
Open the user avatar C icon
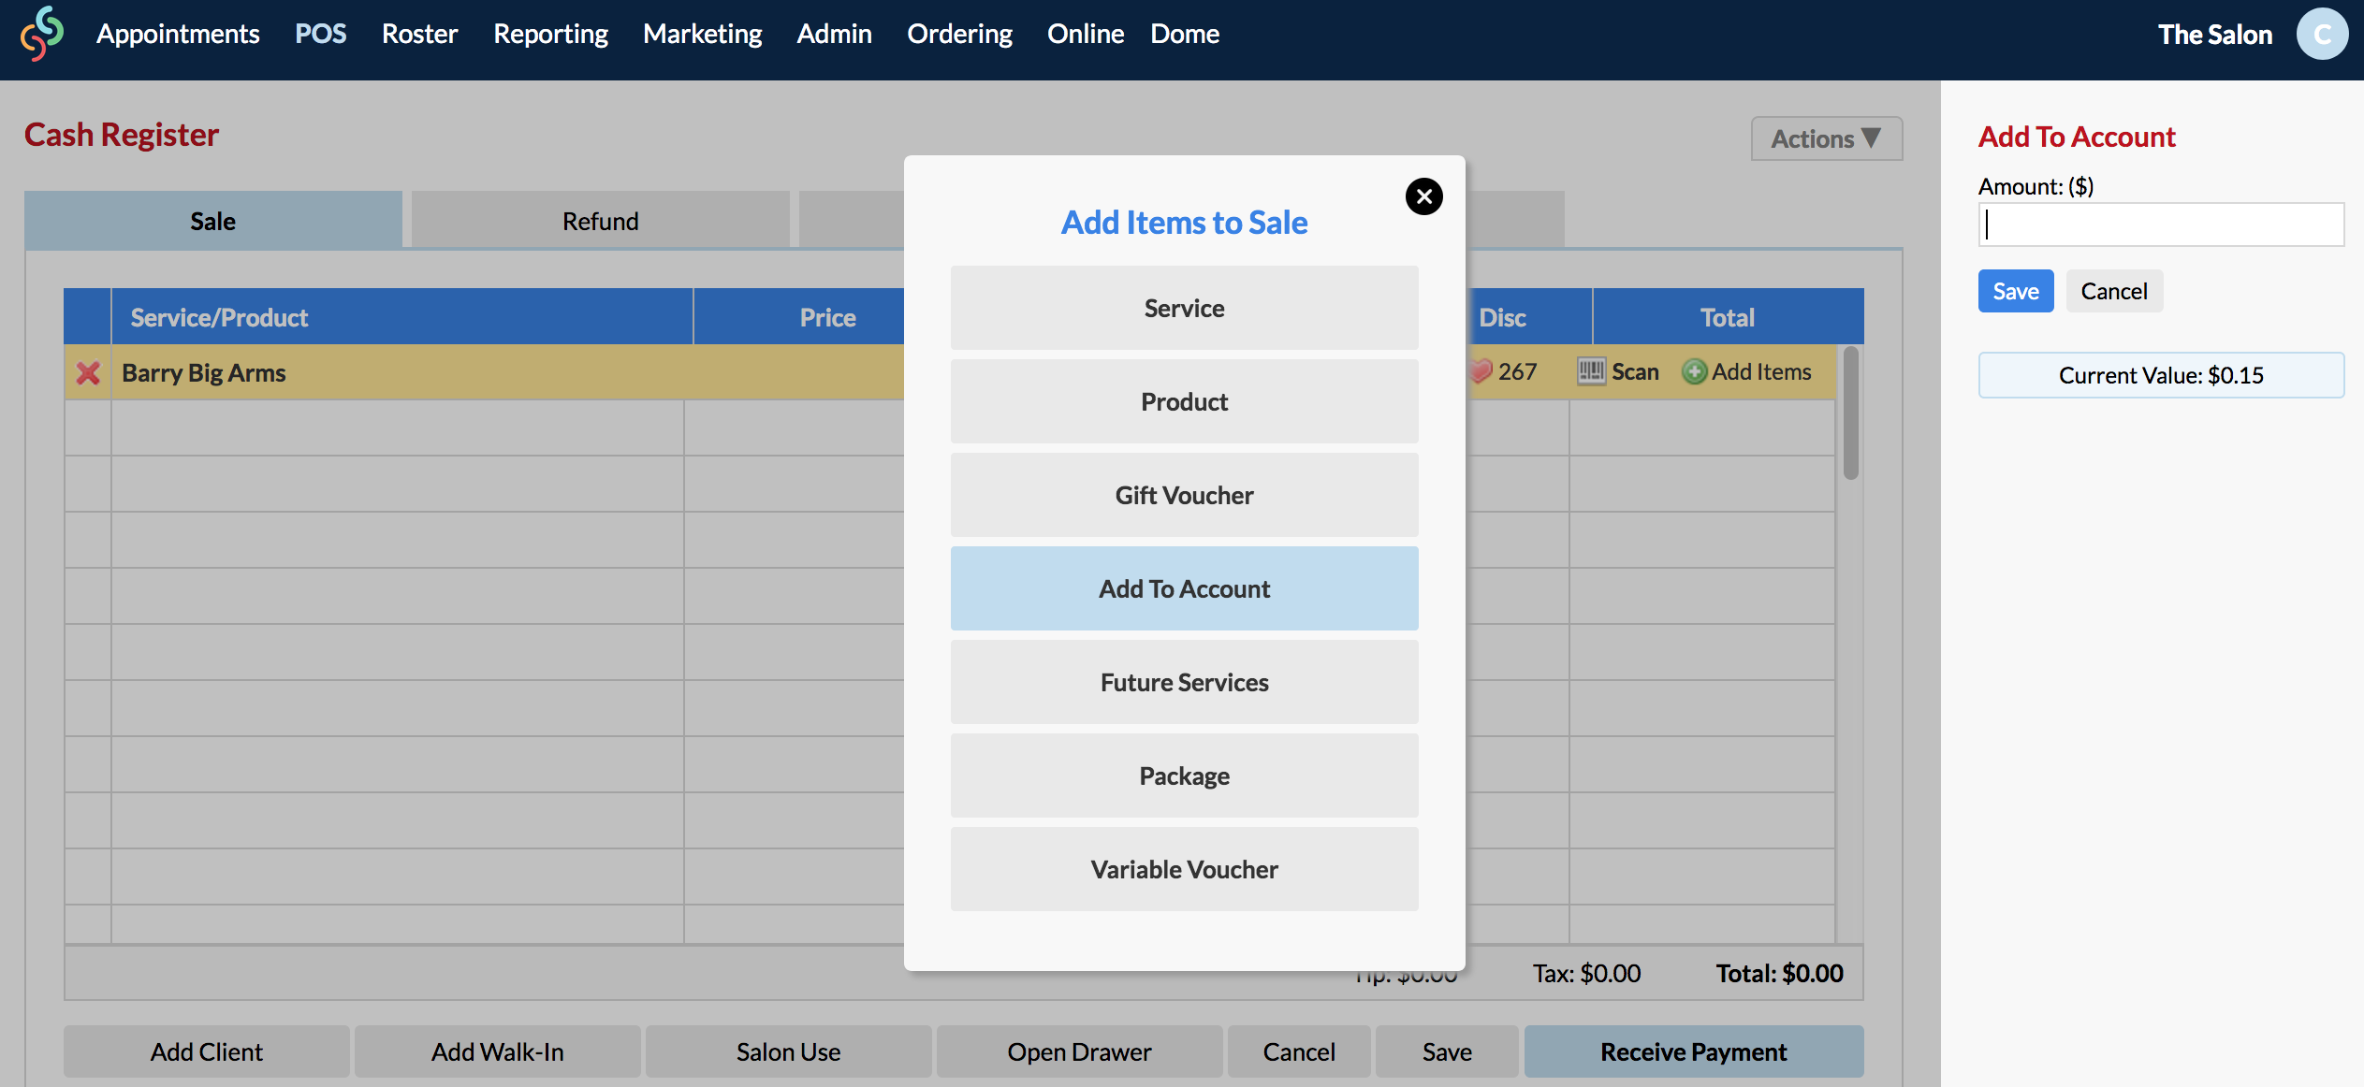click(x=2322, y=35)
